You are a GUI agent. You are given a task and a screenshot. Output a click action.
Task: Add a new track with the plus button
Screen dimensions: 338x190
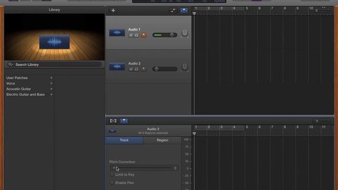coord(113,11)
